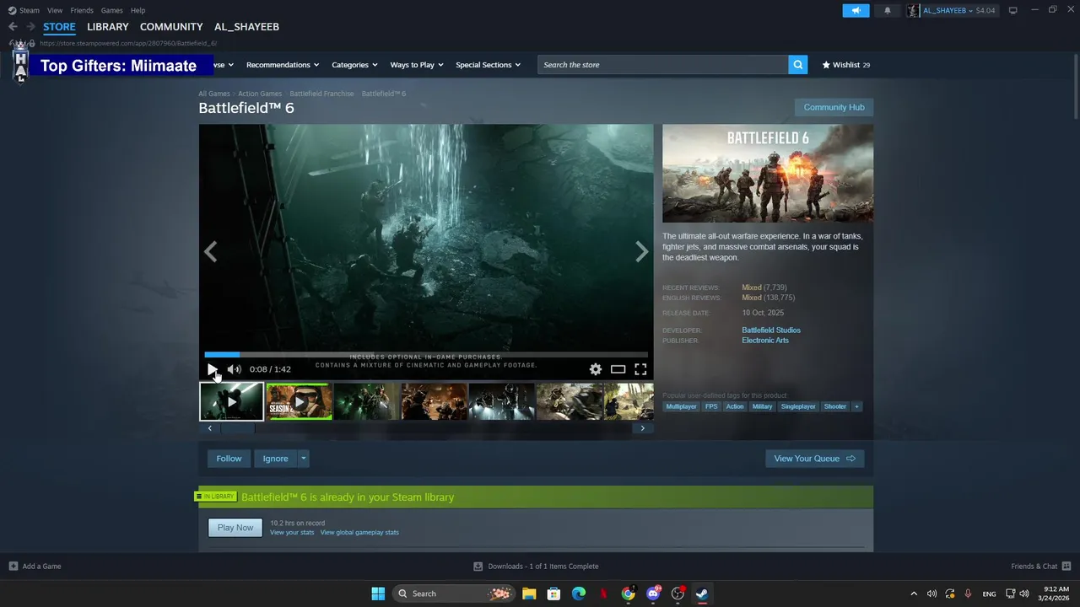The width and height of the screenshot is (1080, 607).
Task: Play the trailer video
Action: [212, 369]
